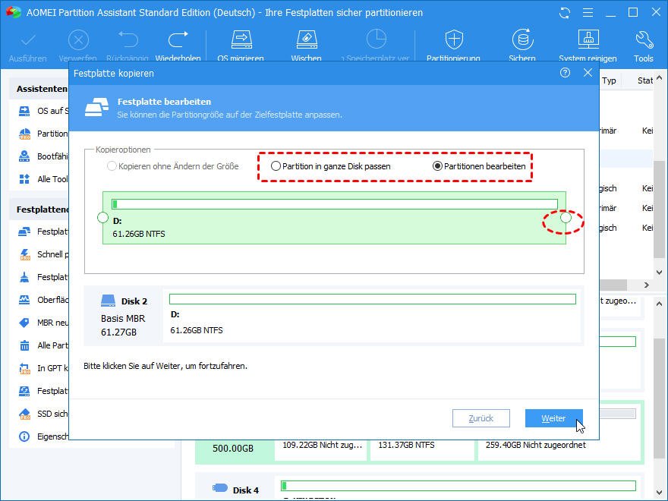Click the Festplattenoperationen section header
This screenshot has width=668, height=501.
(x=43, y=210)
